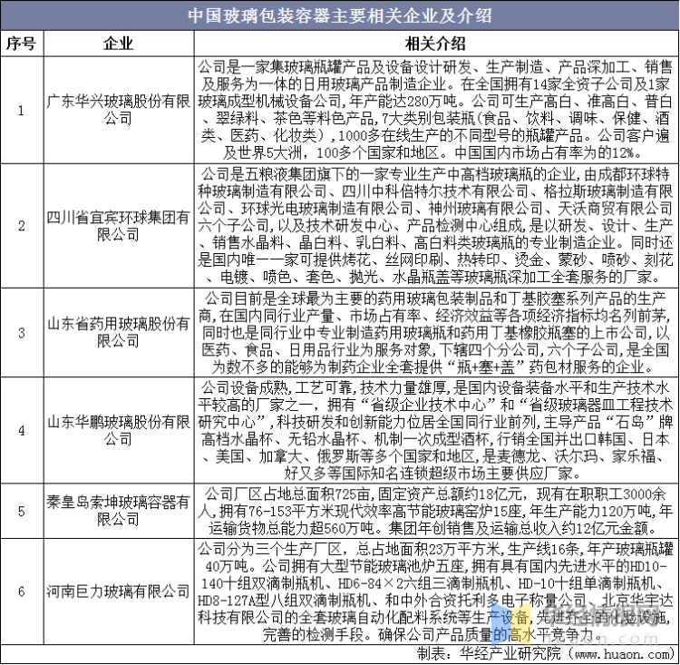This screenshot has width=680, height=665.
Task: Click the table title 中国玻璃包装容器主要相关企业及介绍
Action: tap(340, 15)
